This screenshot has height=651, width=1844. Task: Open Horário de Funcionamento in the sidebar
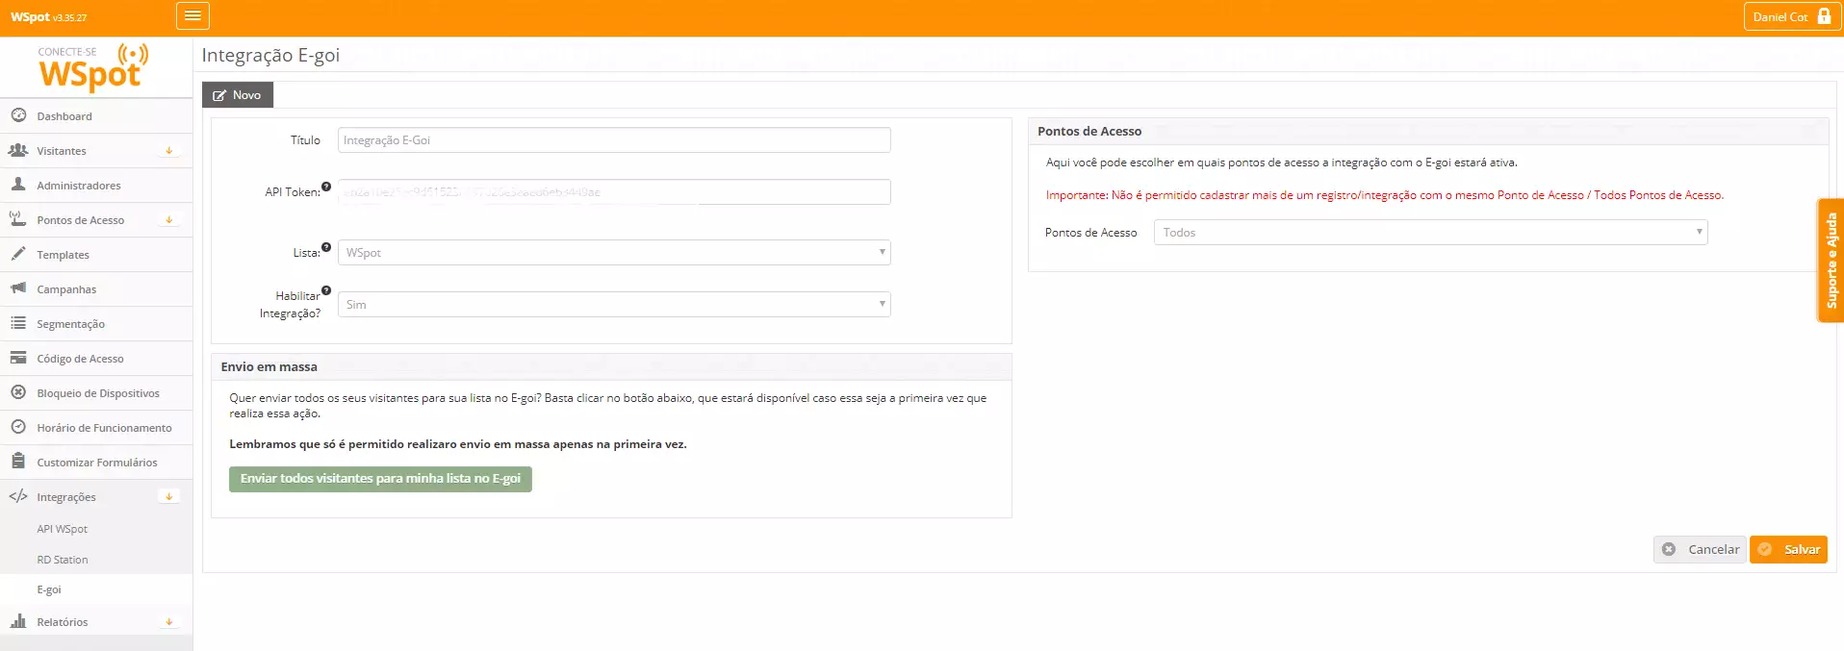tap(96, 428)
